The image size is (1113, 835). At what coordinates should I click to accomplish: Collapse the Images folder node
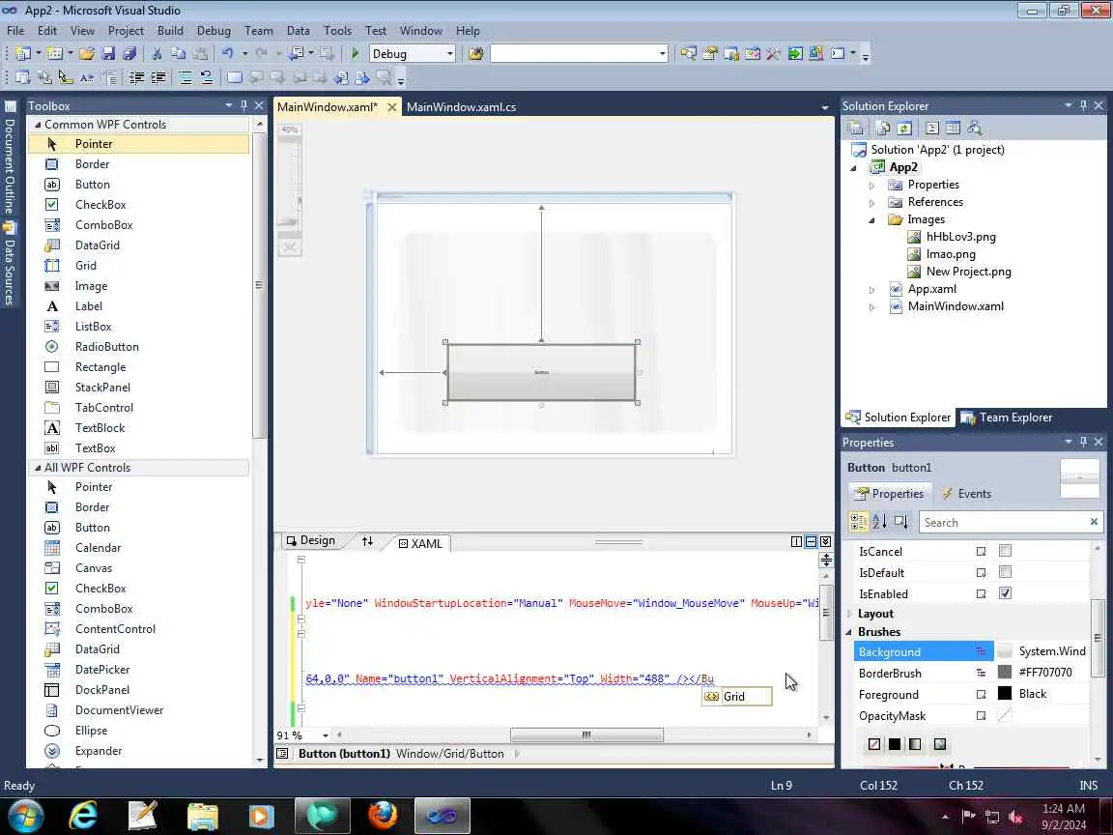[872, 220]
